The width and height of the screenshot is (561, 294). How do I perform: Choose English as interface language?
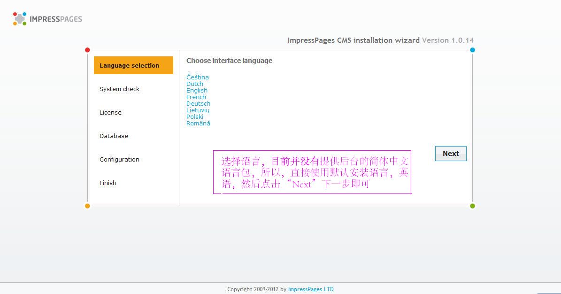[197, 90]
